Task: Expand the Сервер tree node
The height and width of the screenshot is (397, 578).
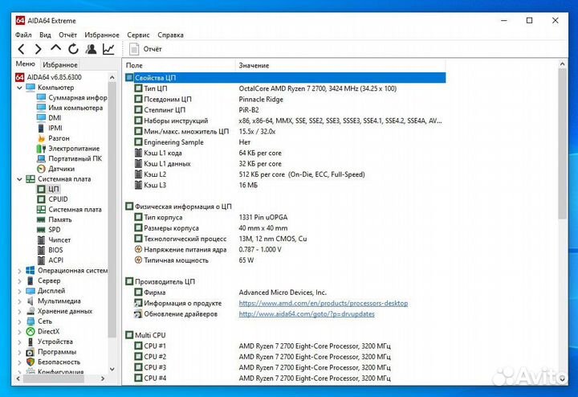Action: click(x=19, y=280)
